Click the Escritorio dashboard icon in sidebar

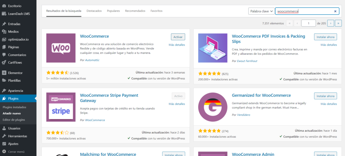pos(4,6)
